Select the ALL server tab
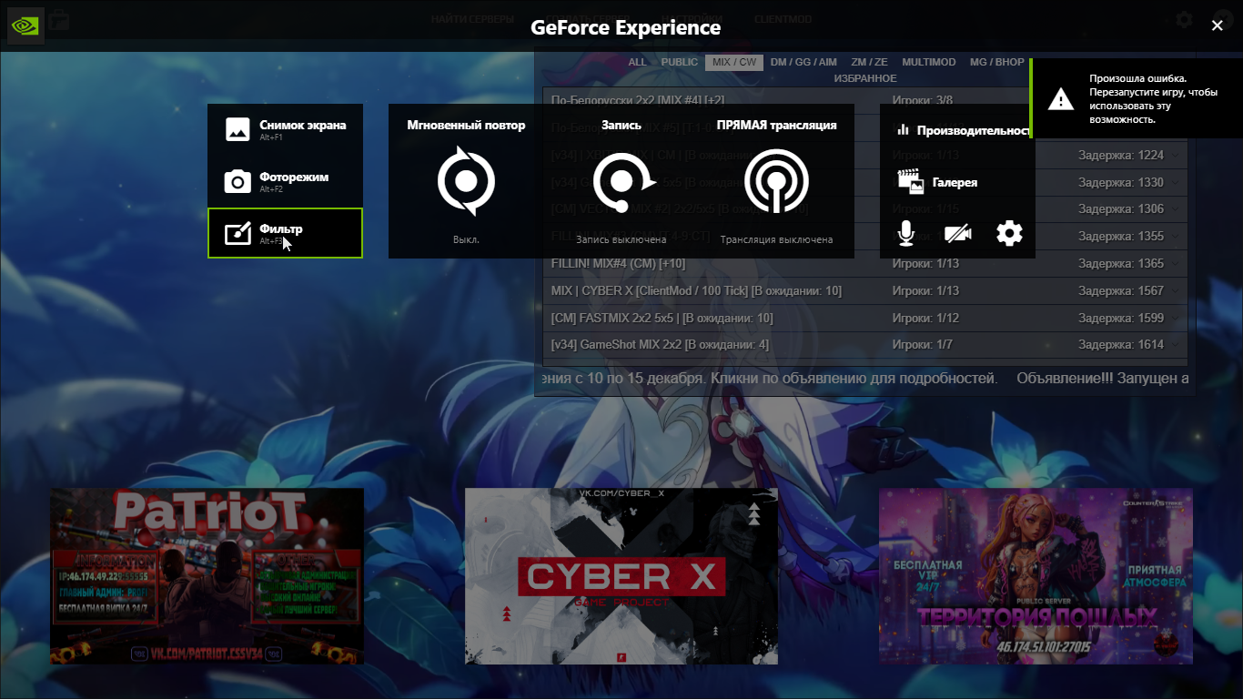Image resolution: width=1243 pixels, height=700 pixels. (x=637, y=62)
